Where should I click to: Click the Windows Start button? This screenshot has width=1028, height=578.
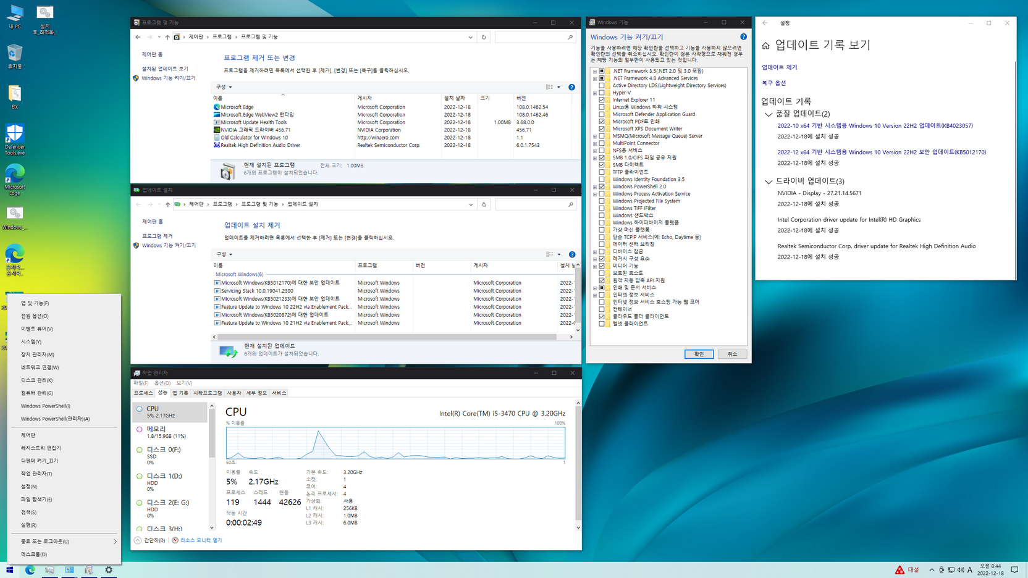[x=10, y=570]
